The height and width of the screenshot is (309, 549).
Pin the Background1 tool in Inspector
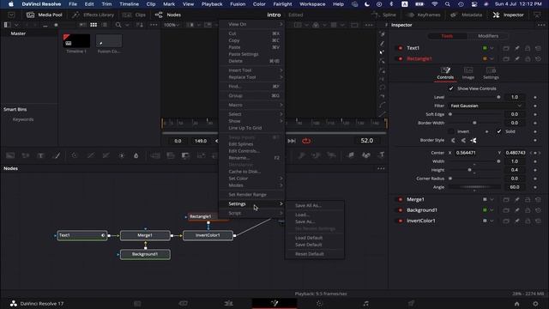pyautogui.click(x=517, y=210)
